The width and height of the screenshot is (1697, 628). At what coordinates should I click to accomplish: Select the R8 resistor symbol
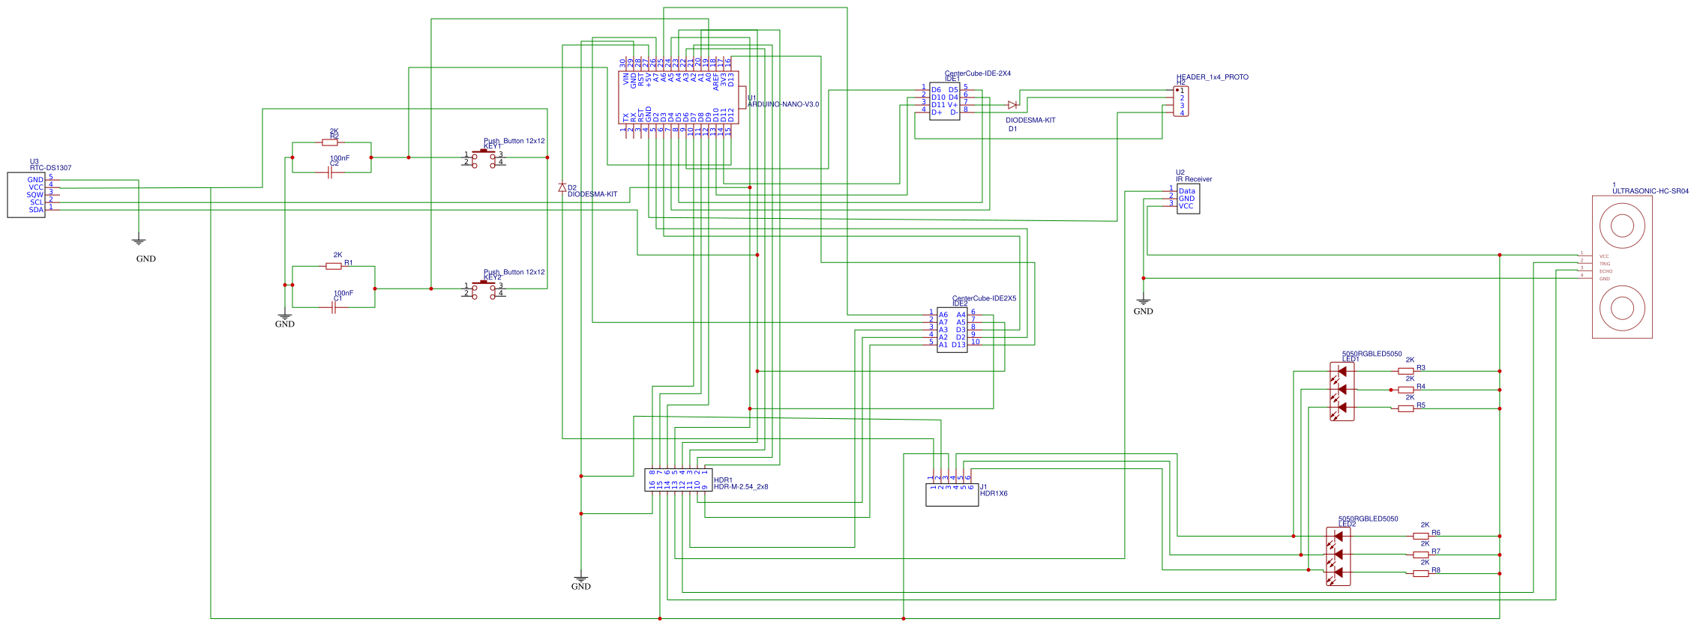[1421, 573]
